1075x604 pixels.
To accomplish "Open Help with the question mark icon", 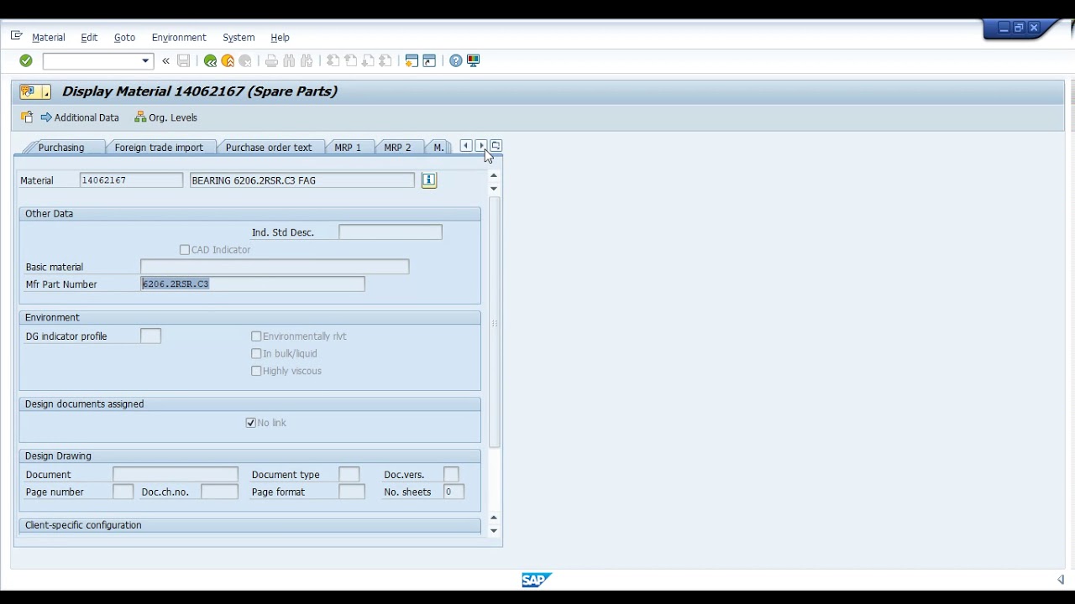I will click(455, 60).
